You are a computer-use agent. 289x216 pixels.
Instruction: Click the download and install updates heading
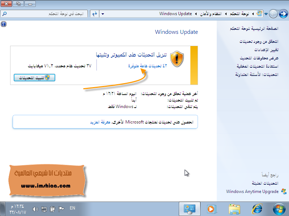coord(131,55)
